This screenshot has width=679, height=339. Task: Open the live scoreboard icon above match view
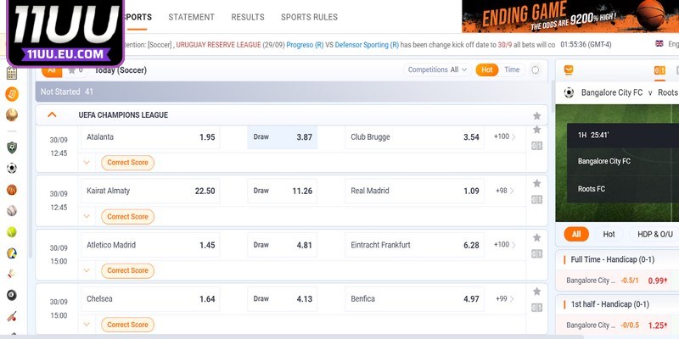click(659, 70)
